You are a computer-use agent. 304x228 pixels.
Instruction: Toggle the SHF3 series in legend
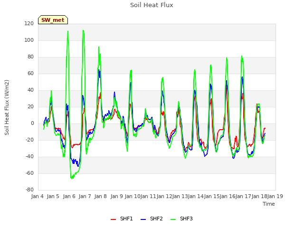181,218
